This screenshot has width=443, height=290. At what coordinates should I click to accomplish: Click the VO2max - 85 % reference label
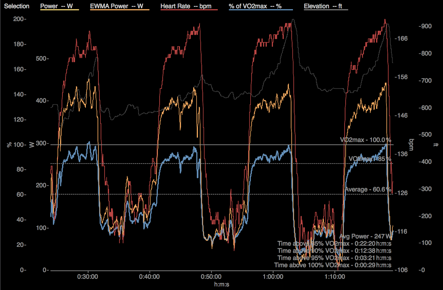pyautogui.click(x=370, y=159)
